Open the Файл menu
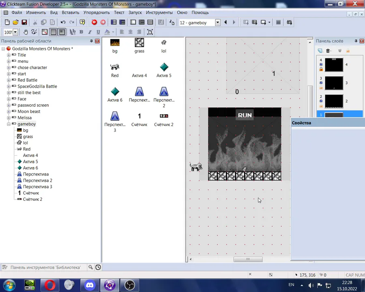The height and width of the screenshot is (292, 365). click(17, 13)
